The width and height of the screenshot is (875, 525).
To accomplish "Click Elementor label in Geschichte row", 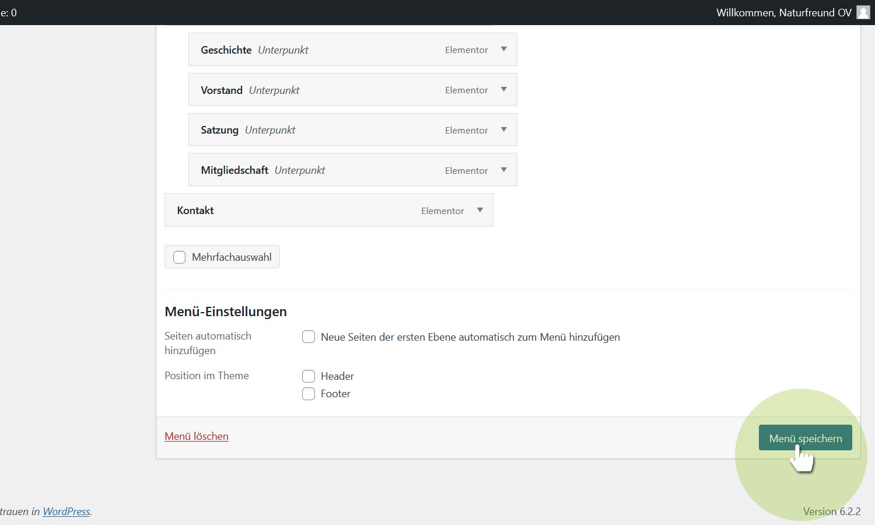I will pos(466,50).
